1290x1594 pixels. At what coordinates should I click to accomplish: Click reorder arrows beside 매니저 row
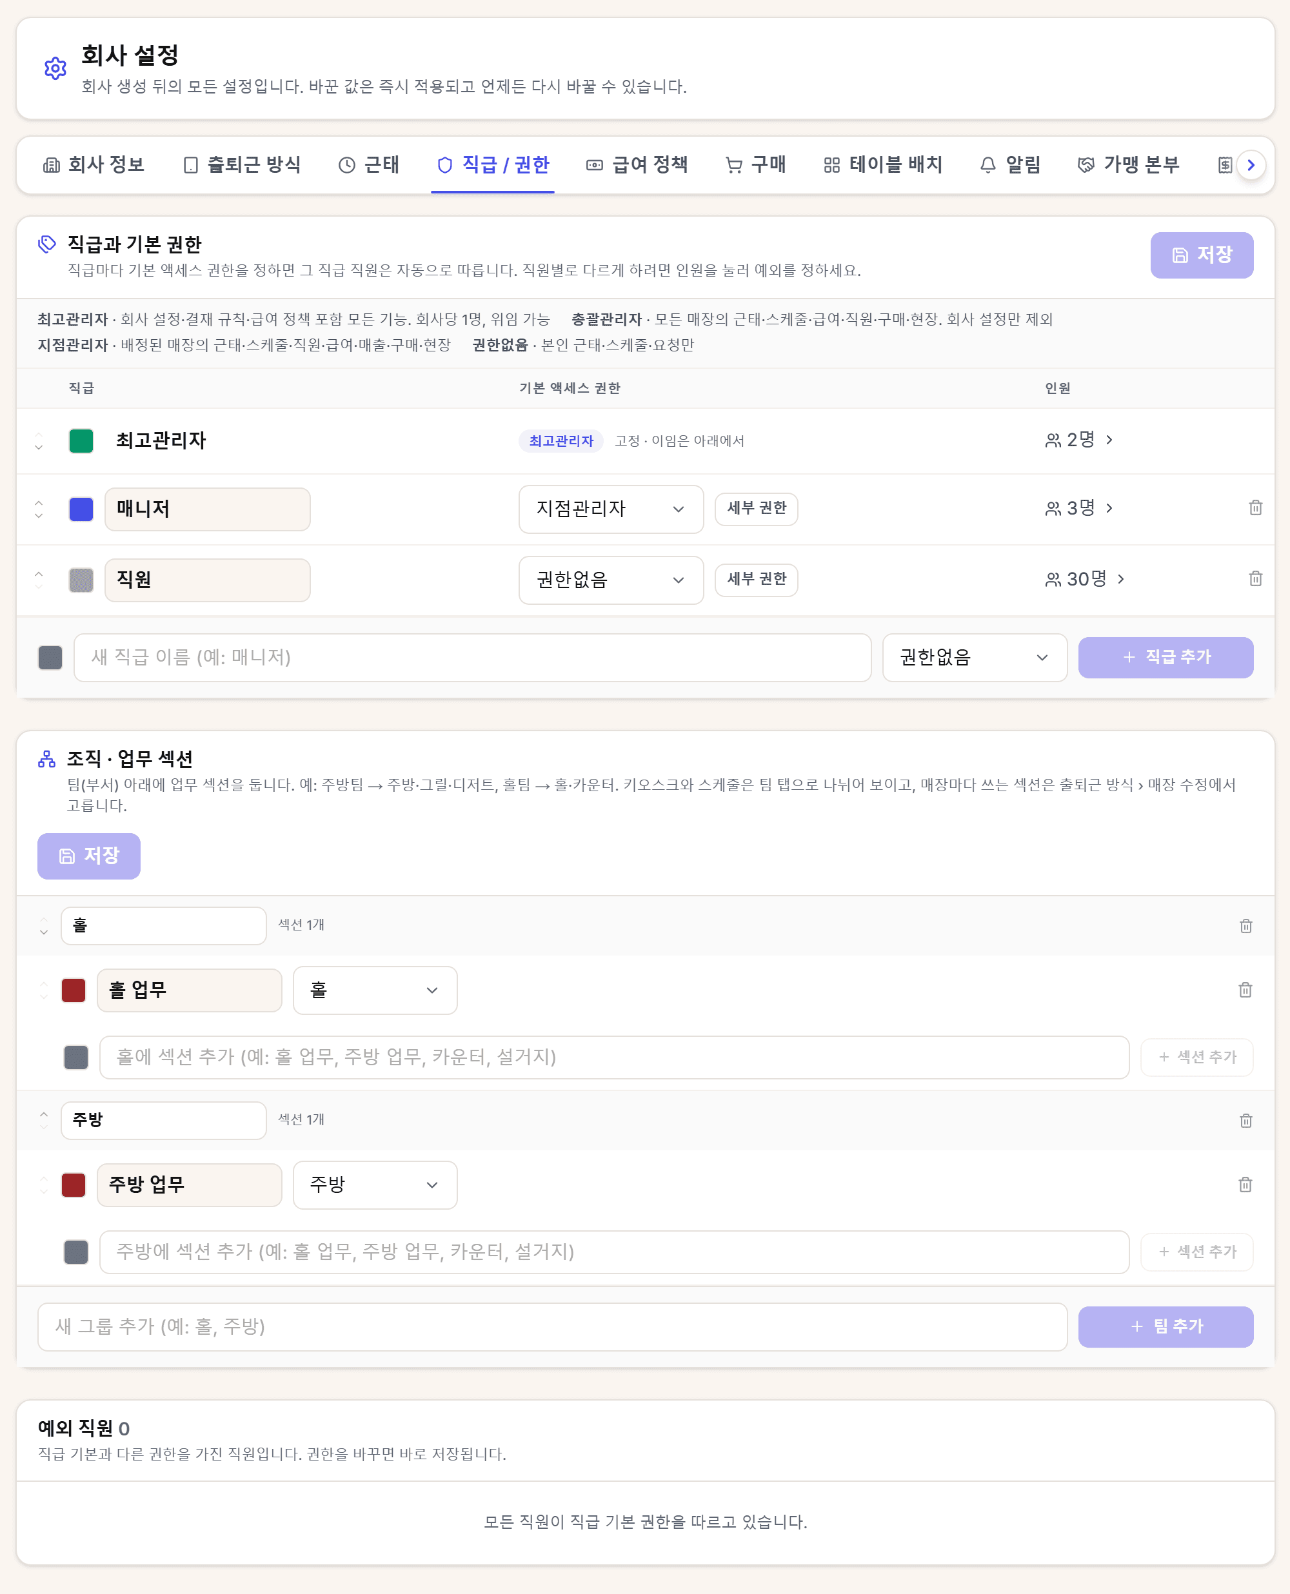pos(39,509)
